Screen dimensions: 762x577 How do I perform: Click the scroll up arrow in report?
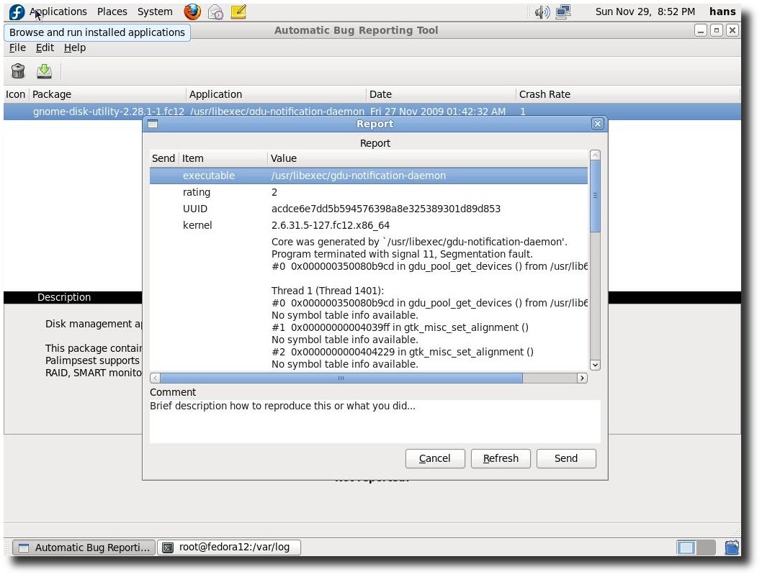(596, 155)
